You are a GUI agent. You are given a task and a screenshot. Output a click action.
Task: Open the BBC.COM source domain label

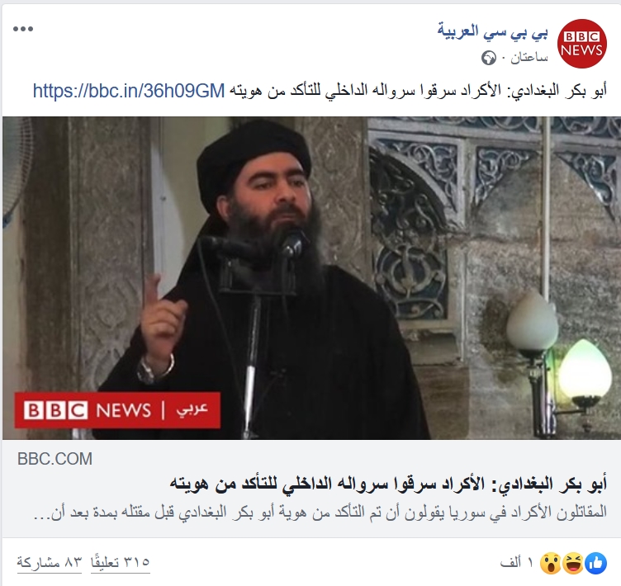tap(55, 459)
